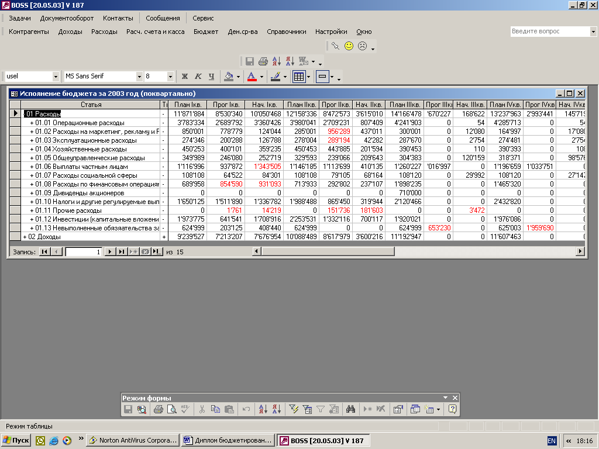Image resolution: width=599 pixels, height=449 pixels.
Task: Click the record number input field
Action: [84, 251]
